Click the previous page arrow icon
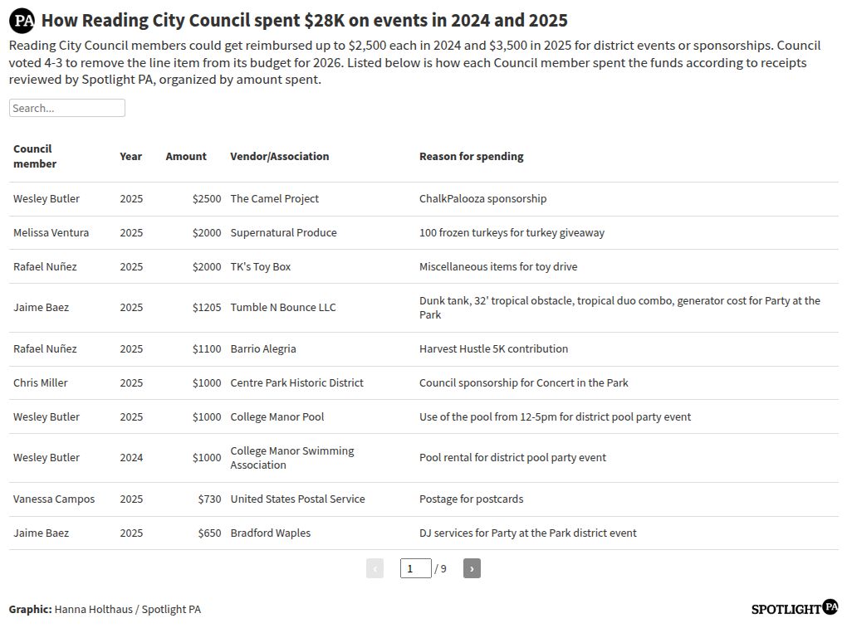Viewport: 847px width, 628px height. [x=376, y=567]
